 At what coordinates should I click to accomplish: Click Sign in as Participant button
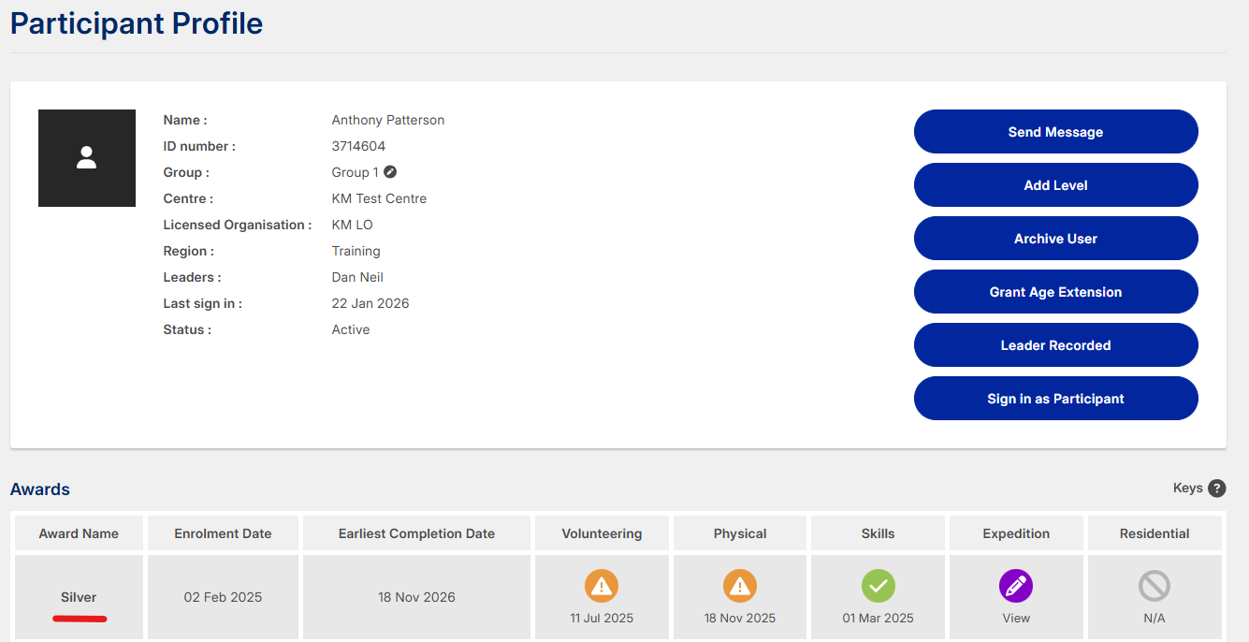[1055, 399]
